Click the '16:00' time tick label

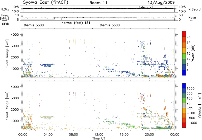pos(124,135)
